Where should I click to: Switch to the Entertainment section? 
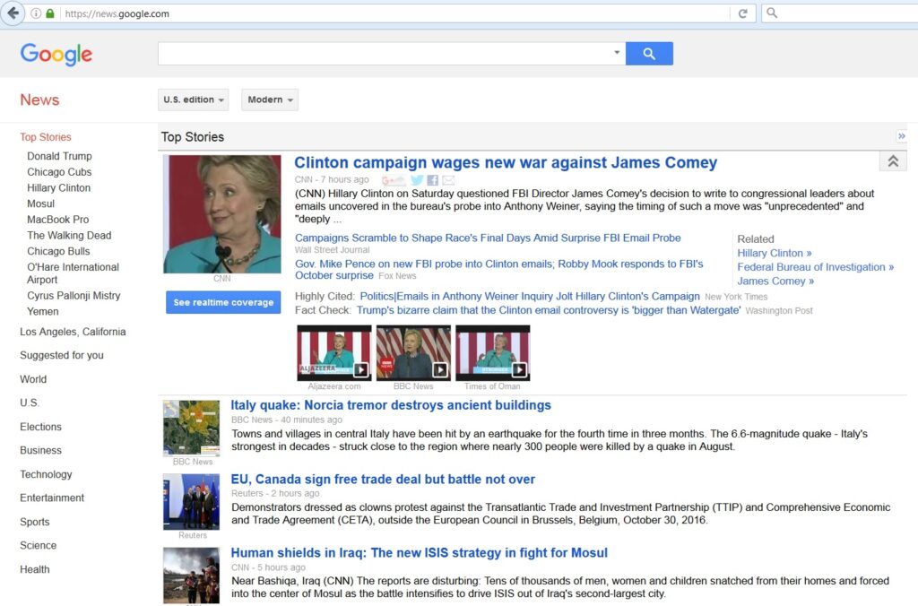point(52,498)
